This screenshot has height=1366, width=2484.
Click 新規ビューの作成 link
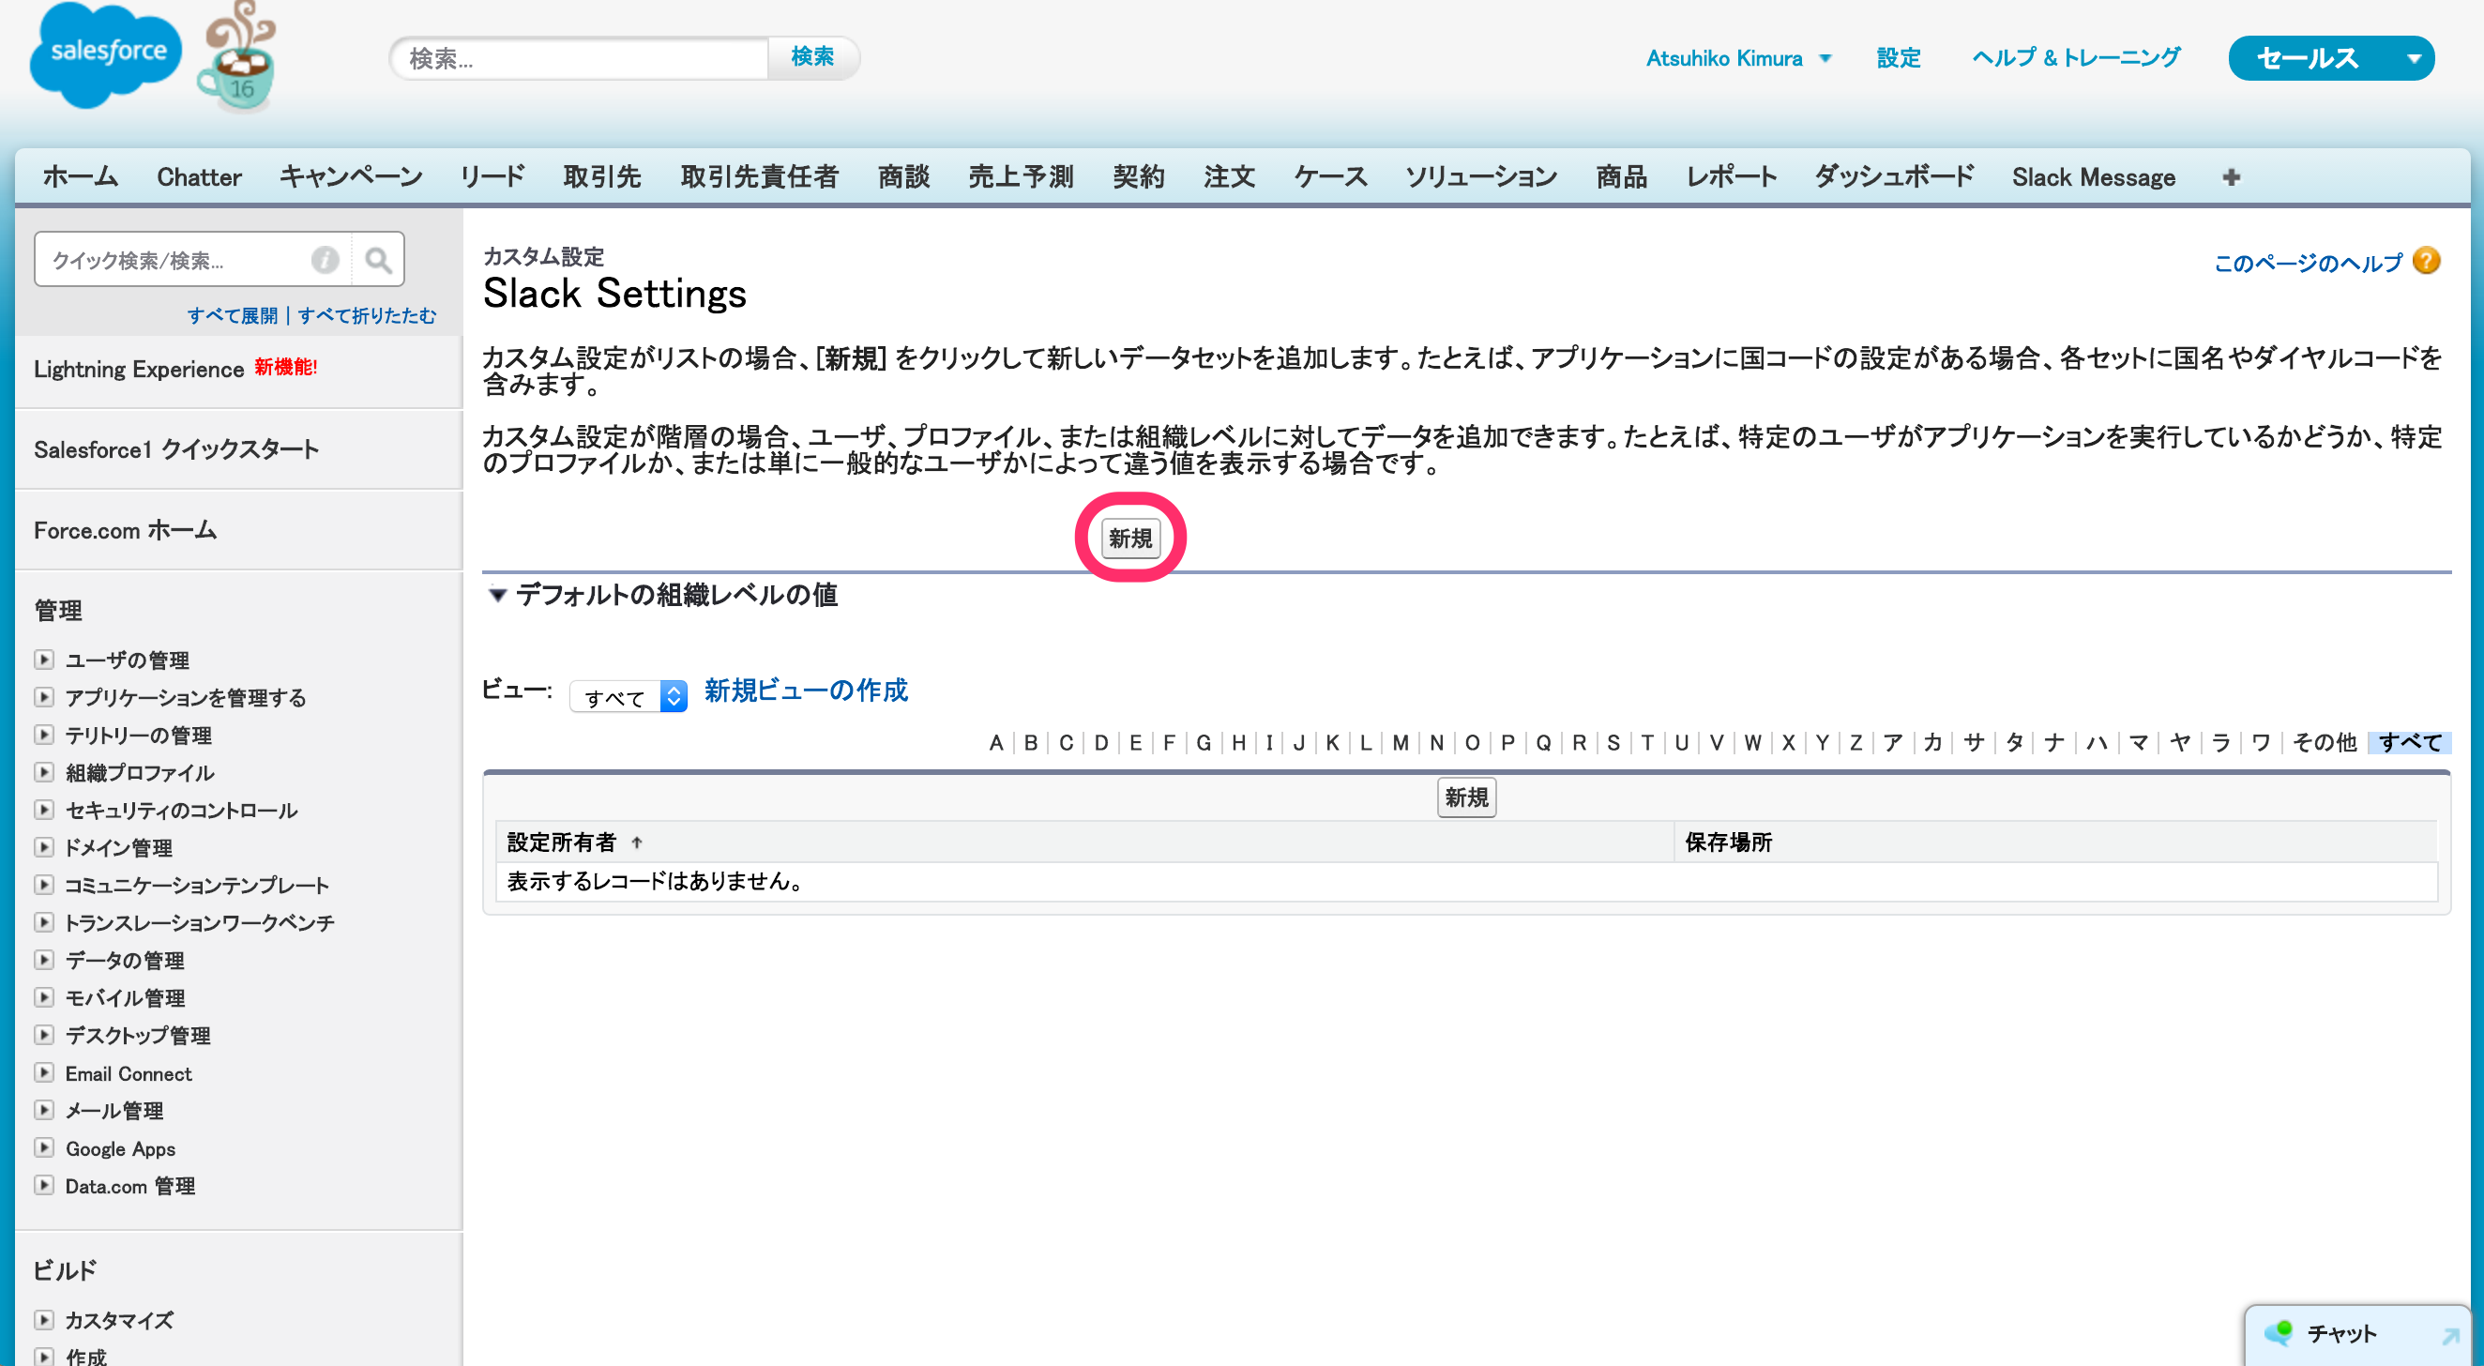pos(806,691)
